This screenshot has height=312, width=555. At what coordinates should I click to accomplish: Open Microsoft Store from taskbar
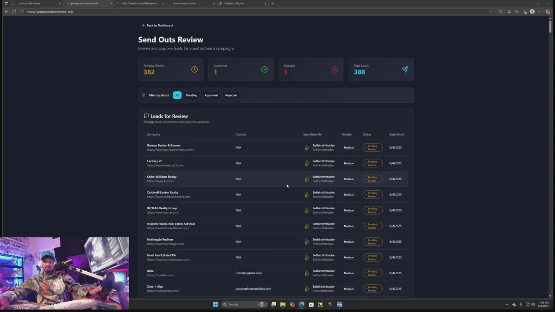pos(311,304)
